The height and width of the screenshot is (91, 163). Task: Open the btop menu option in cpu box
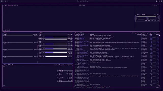pyautogui.click(x=10, y=5)
